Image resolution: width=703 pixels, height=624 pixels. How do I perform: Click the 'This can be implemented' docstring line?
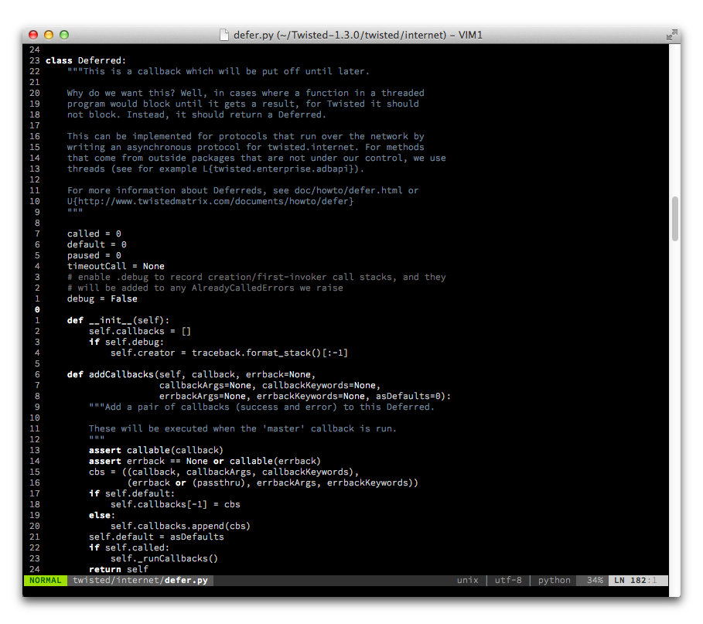246,136
